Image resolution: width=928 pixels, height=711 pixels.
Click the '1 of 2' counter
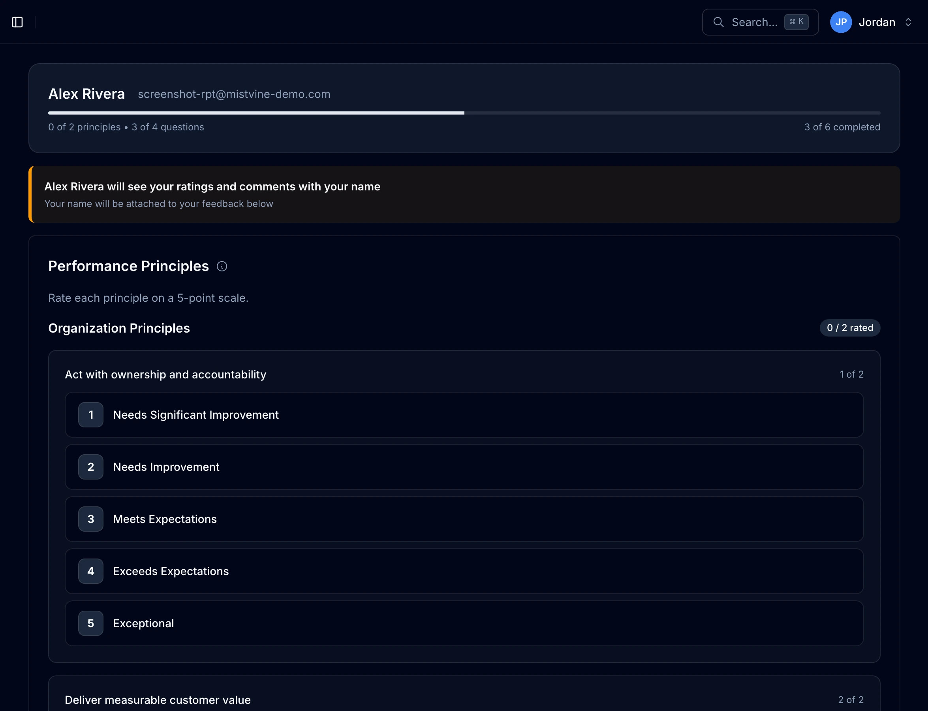tap(851, 374)
